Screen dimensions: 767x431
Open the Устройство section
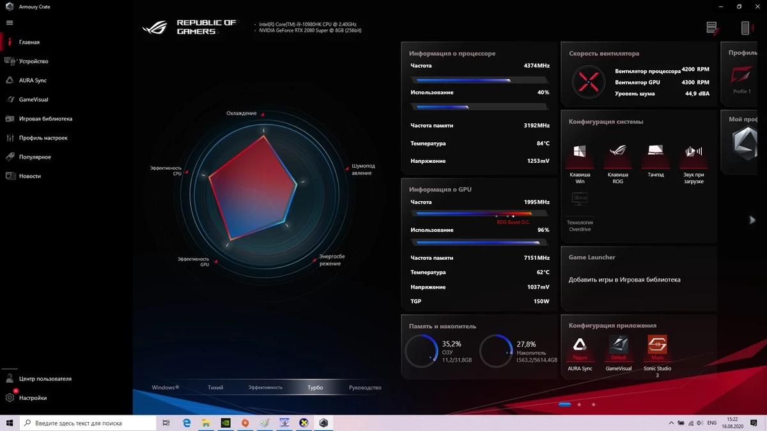[33, 61]
